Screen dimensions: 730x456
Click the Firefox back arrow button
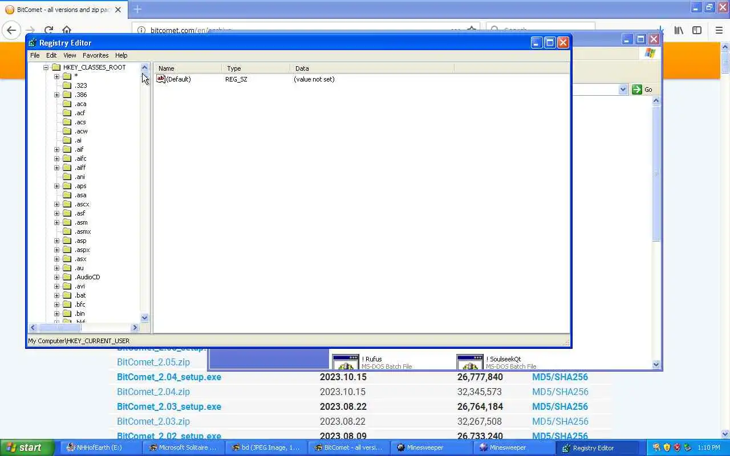coord(11,30)
